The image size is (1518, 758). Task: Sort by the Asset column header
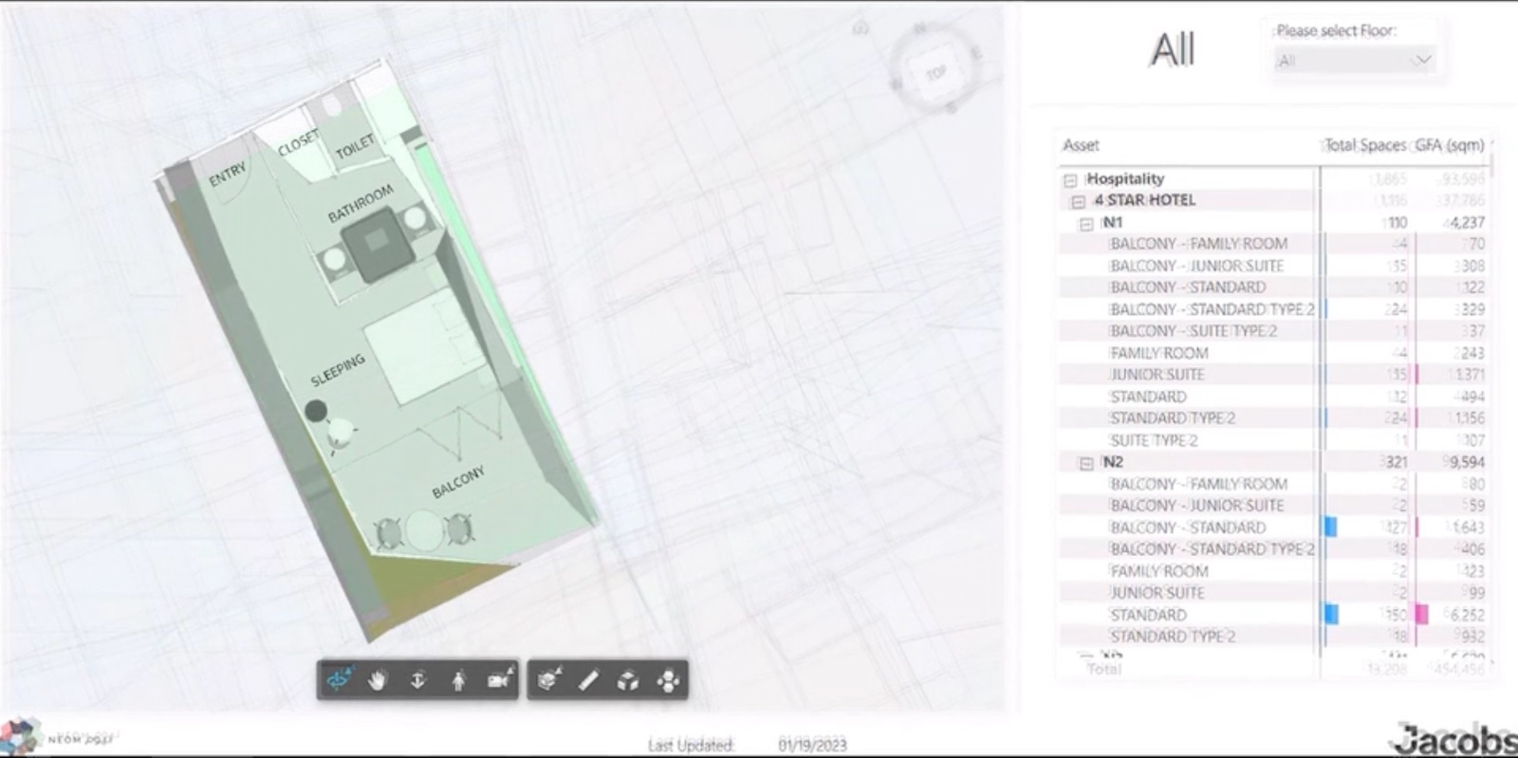point(1081,145)
